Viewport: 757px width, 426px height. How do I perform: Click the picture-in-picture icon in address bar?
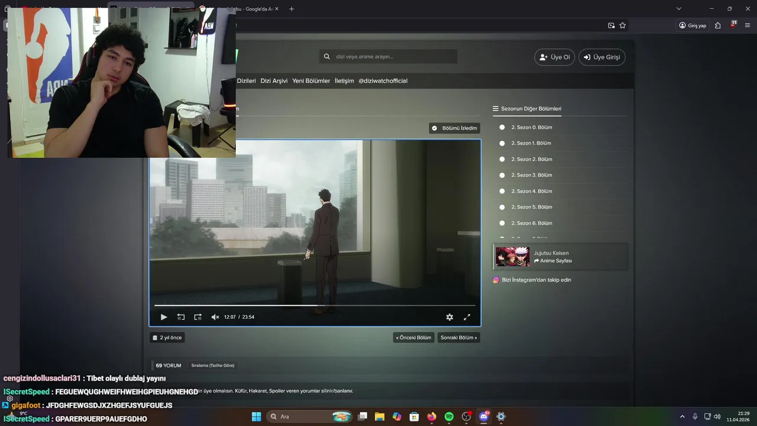[x=612, y=25]
